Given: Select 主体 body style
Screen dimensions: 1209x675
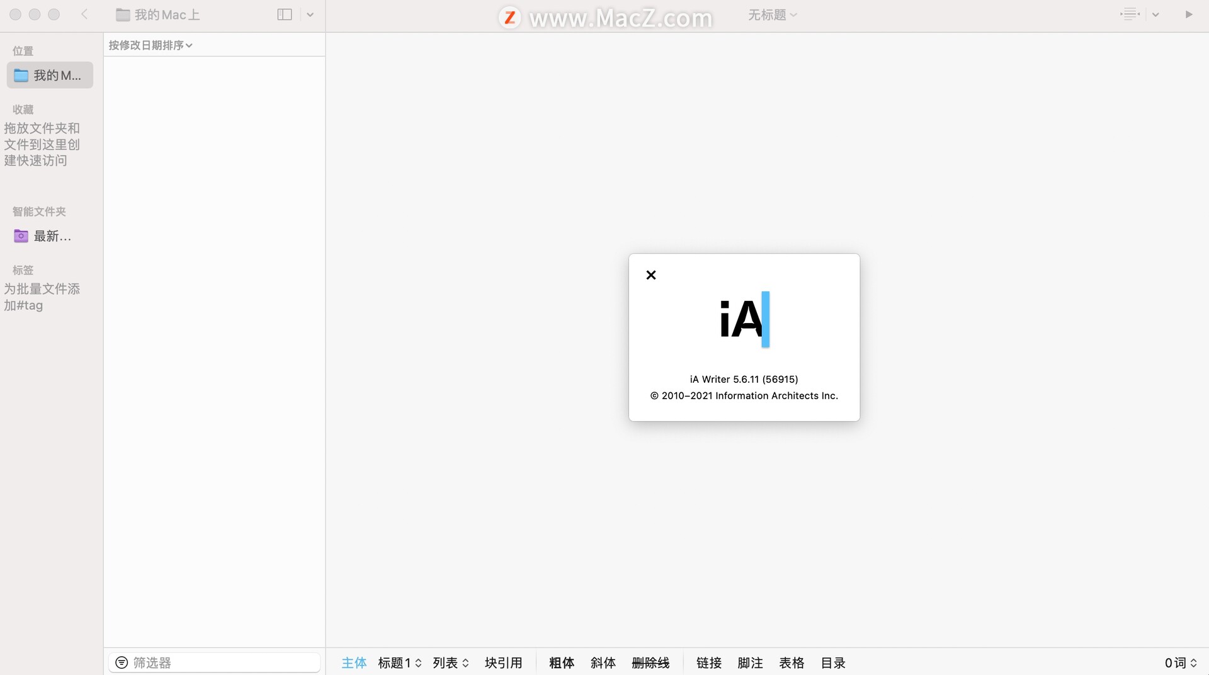Looking at the screenshot, I should pyautogui.click(x=354, y=663).
